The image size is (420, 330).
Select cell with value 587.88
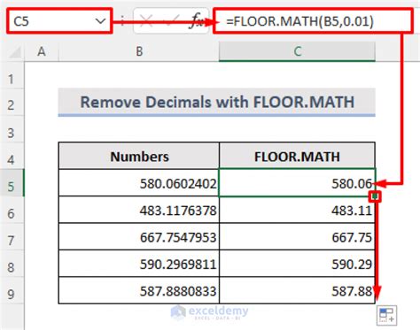(x=297, y=290)
